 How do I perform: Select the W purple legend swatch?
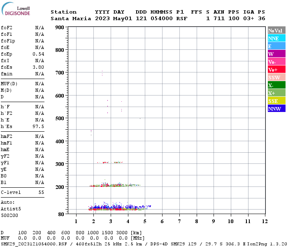(276, 54)
